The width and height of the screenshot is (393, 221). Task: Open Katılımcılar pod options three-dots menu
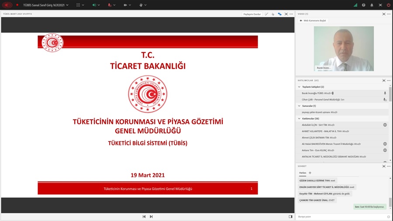pos(389,80)
